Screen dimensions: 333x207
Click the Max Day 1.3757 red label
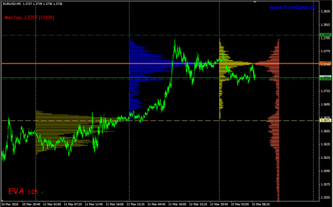[x=29, y=17]
